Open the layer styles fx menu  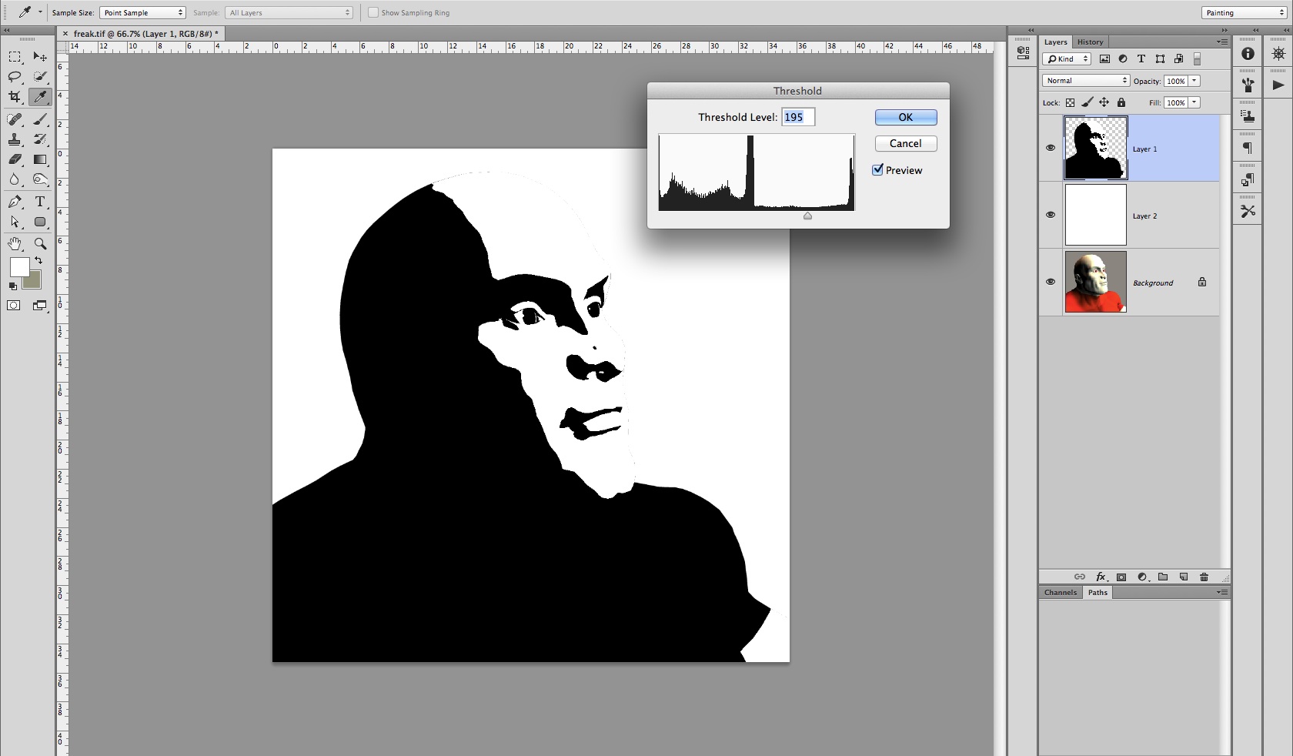click(x=1101, y=577)
